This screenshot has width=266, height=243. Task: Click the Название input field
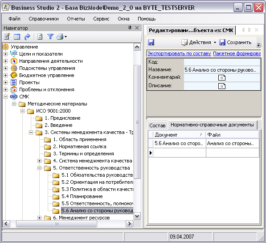point(222,69)
